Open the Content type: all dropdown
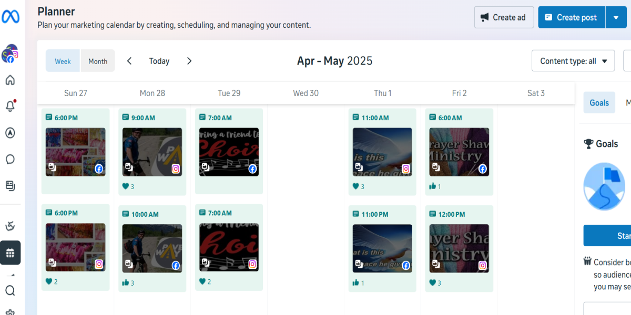This screenshot has width=631, height=315. point(573,61)
